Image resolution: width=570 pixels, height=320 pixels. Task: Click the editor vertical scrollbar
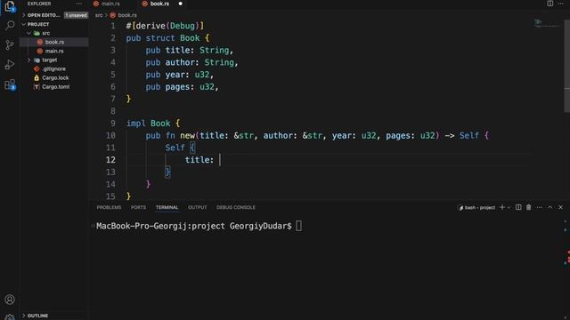(566, 65)
